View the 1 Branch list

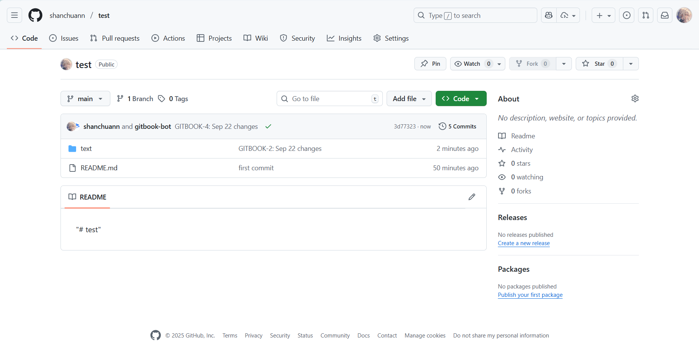(135, 99)
